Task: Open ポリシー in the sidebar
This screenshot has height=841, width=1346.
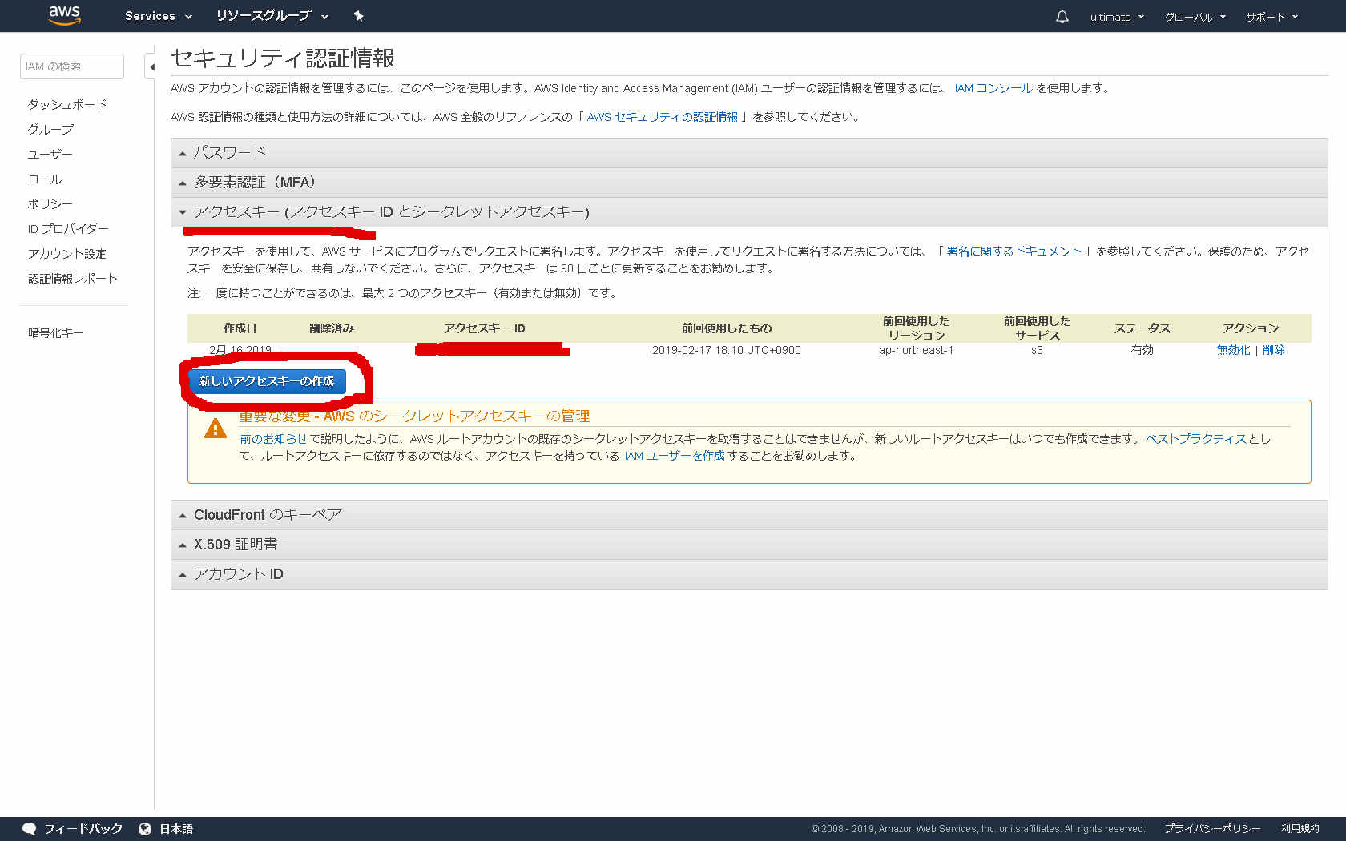Action: tap(50, 204)
